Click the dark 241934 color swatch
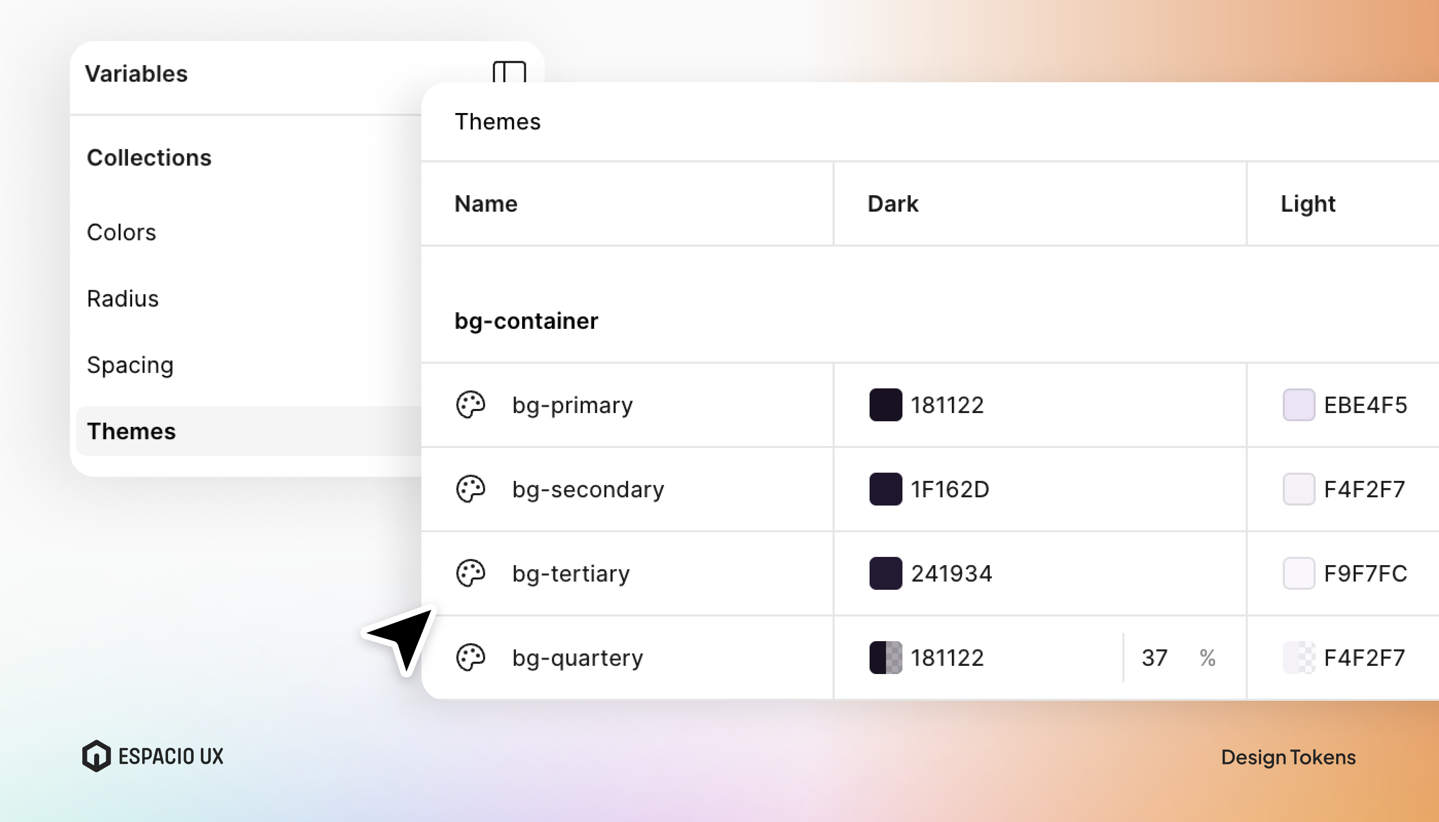 [885, 573]
